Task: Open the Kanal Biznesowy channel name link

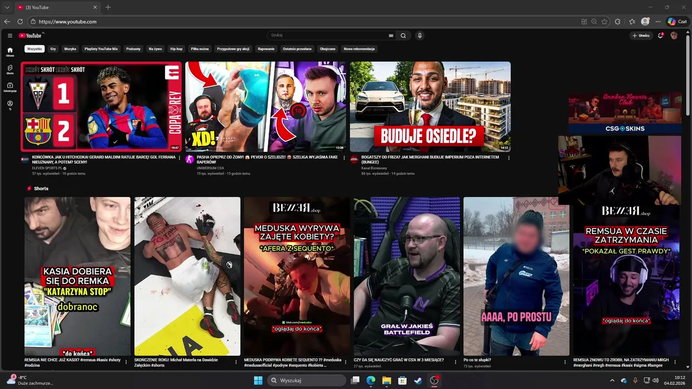Action: (x=374, y=168)
